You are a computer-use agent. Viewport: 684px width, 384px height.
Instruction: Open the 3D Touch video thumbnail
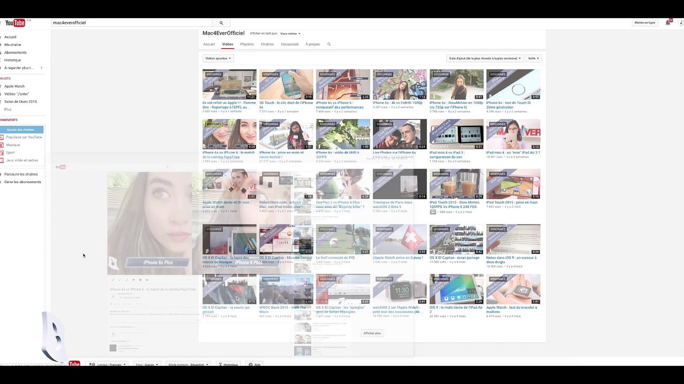(x=286, y=84)
